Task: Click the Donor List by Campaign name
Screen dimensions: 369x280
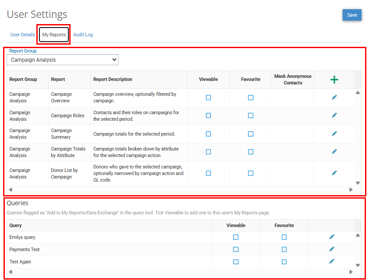Action: (64, 173)
